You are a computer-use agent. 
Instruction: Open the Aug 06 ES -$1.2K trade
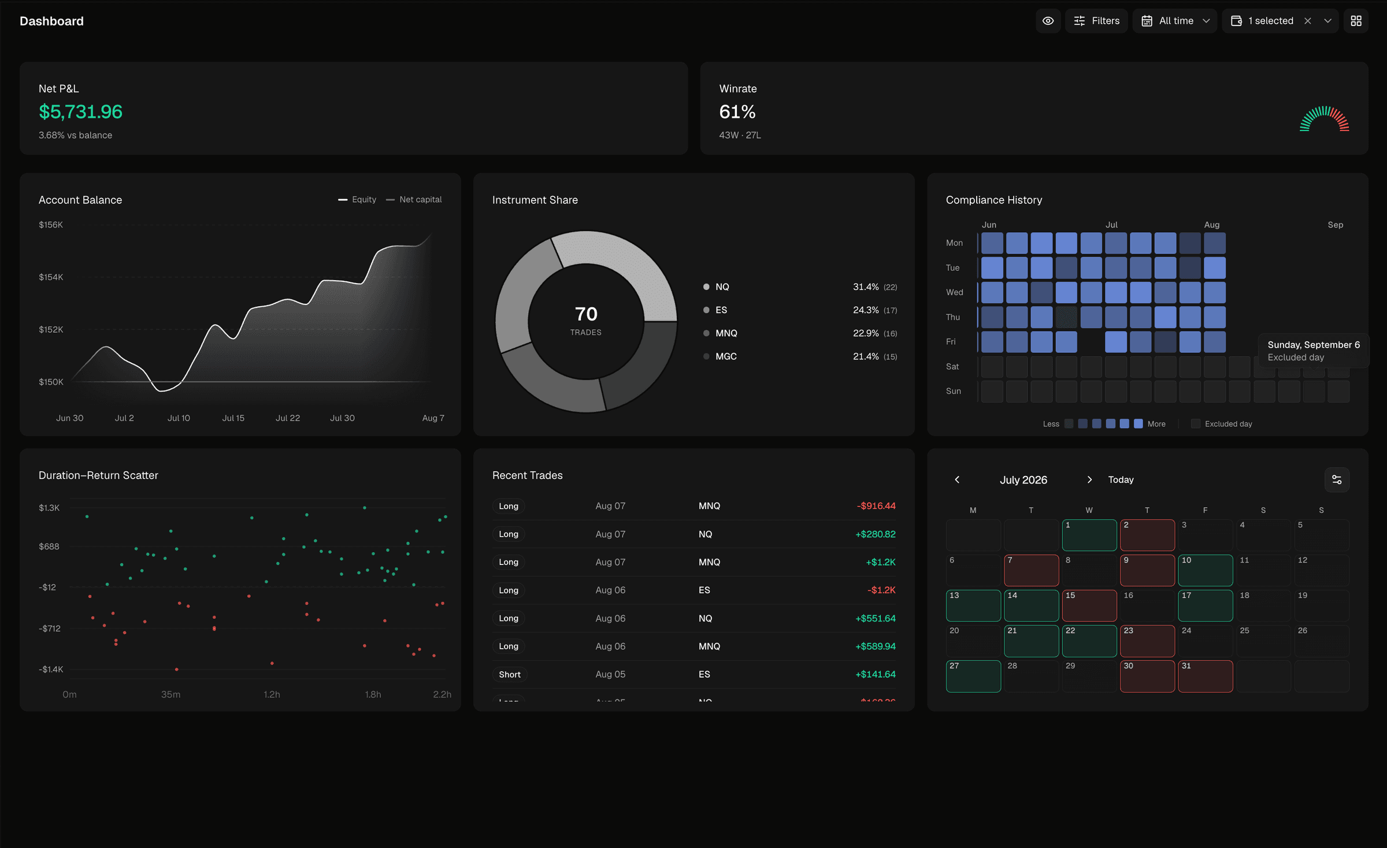pos(694,590)
